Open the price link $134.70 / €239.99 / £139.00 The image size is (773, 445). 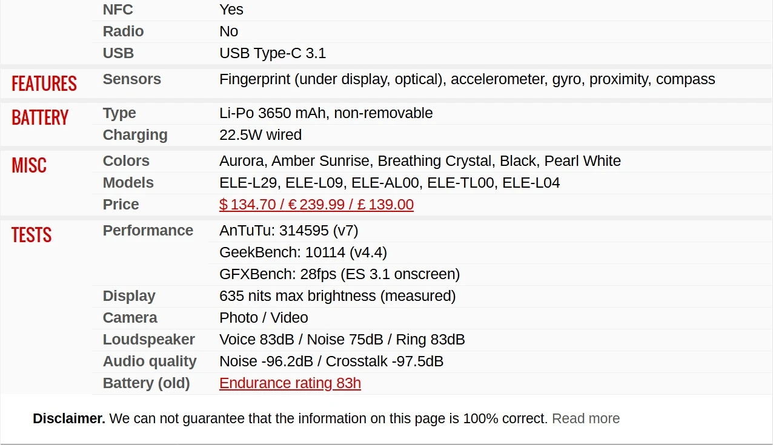pyautogui.click(x=316, y=205)
